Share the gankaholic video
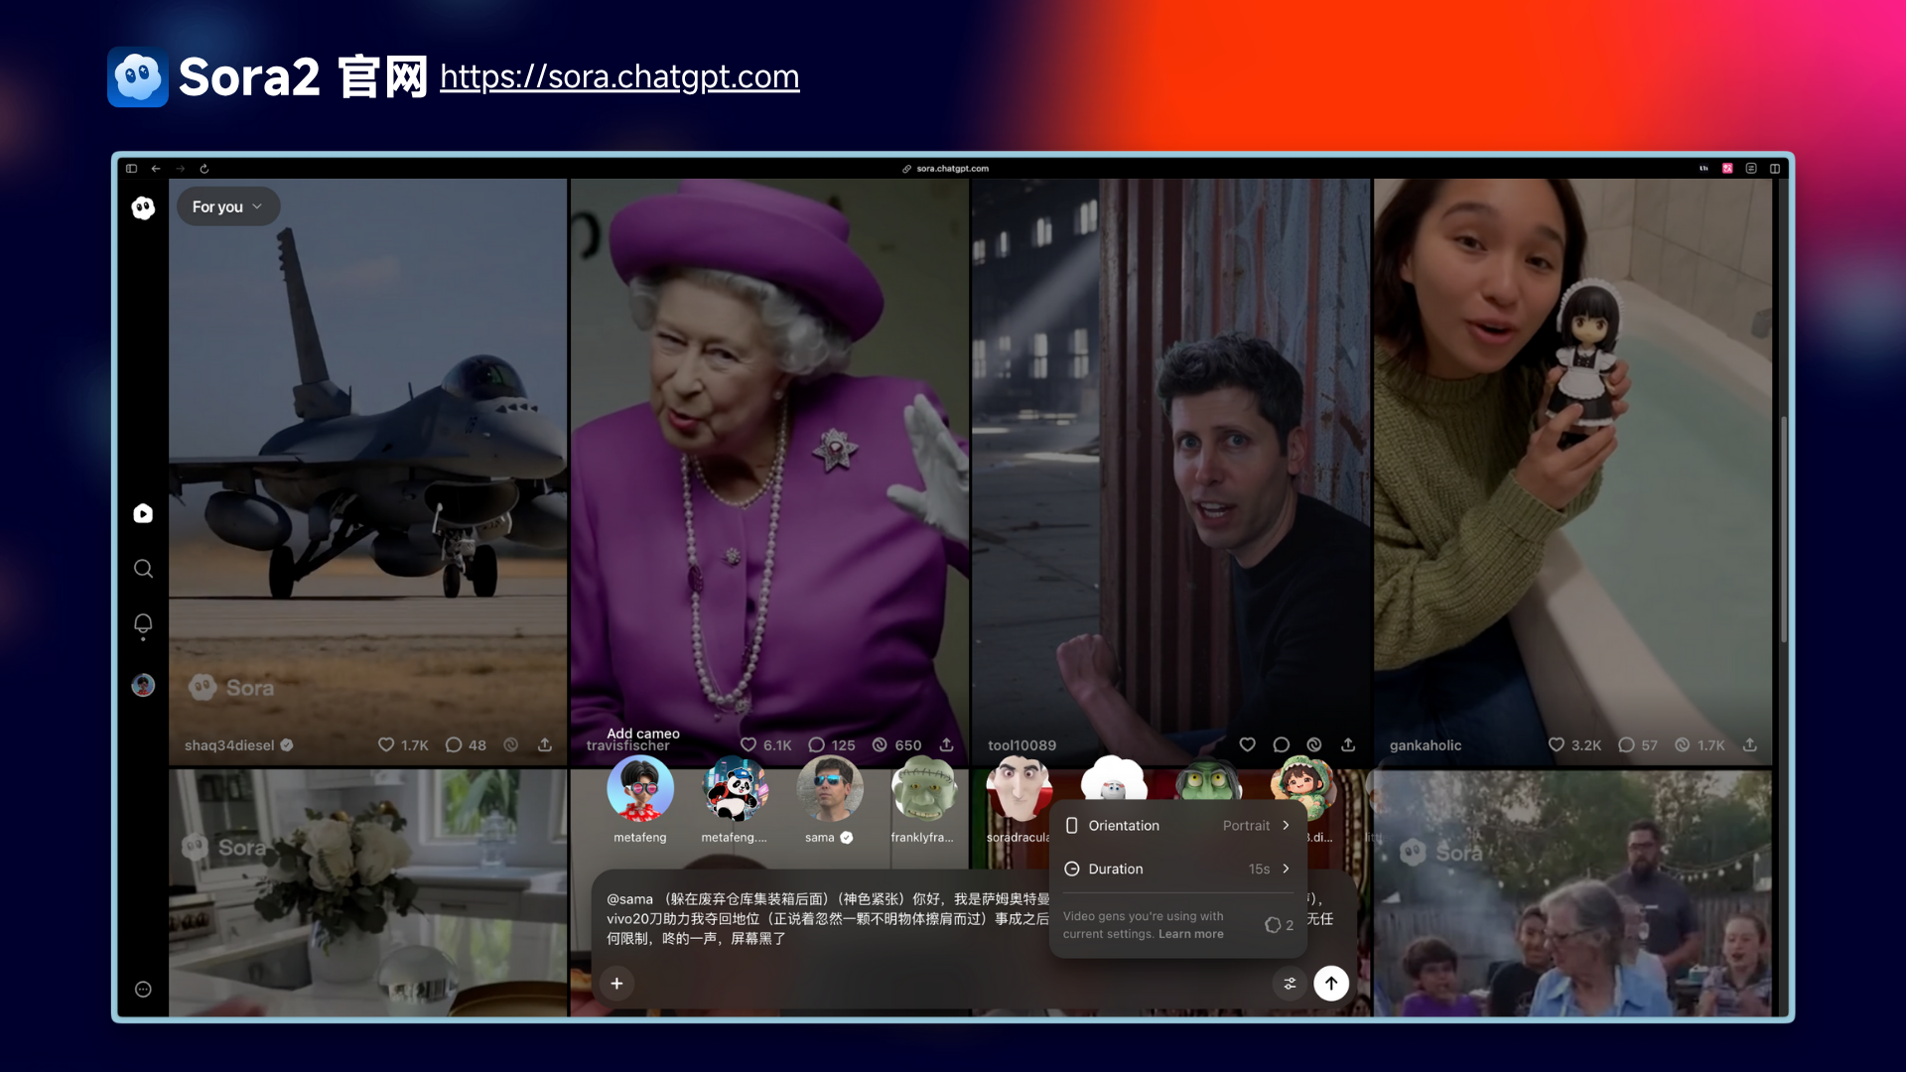Viewport: 1906px width, 1072px height. click(x=1750, y=744)
